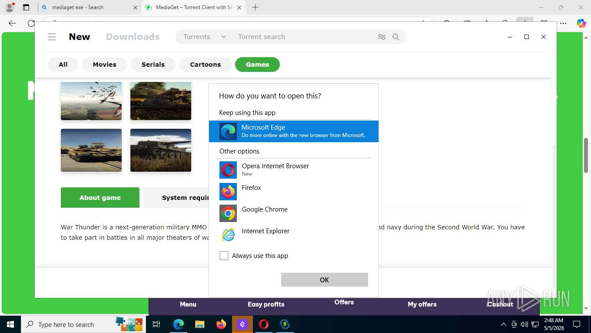Select the Movies category filter
Screen dimensions: 591x333
[x=104, y=65]
